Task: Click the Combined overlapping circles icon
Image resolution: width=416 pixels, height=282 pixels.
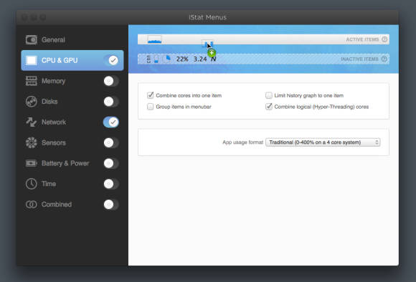Action: click(32, 205)
